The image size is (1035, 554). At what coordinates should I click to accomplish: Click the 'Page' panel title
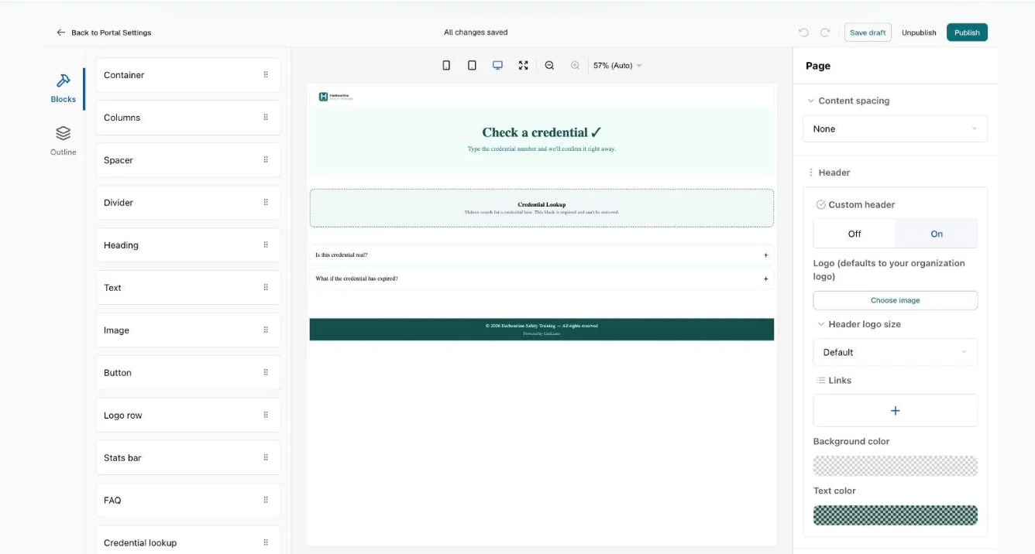tap(818, 66)
